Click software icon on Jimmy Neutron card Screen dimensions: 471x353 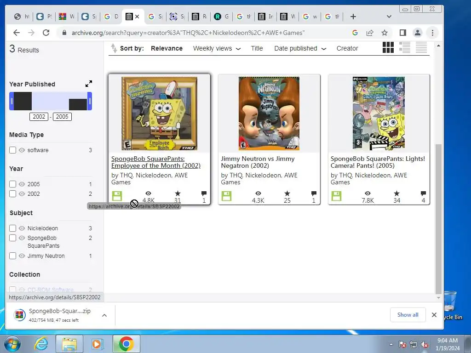(226, 196)
